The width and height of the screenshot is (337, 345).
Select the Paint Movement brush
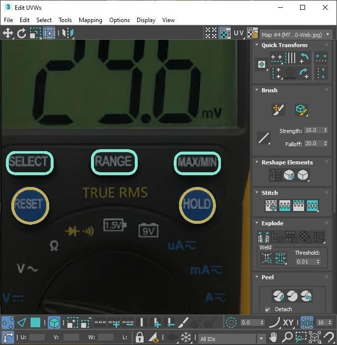click(x=278, y=110)
